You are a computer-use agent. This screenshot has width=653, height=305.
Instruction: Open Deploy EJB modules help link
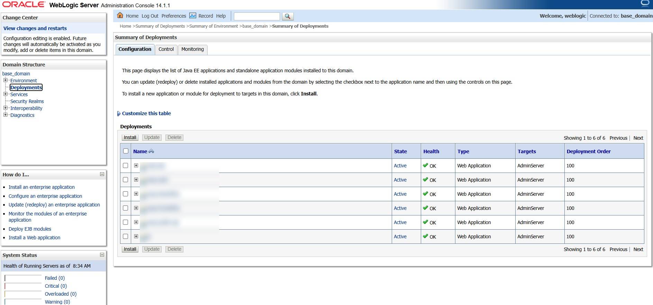[30, 229]
